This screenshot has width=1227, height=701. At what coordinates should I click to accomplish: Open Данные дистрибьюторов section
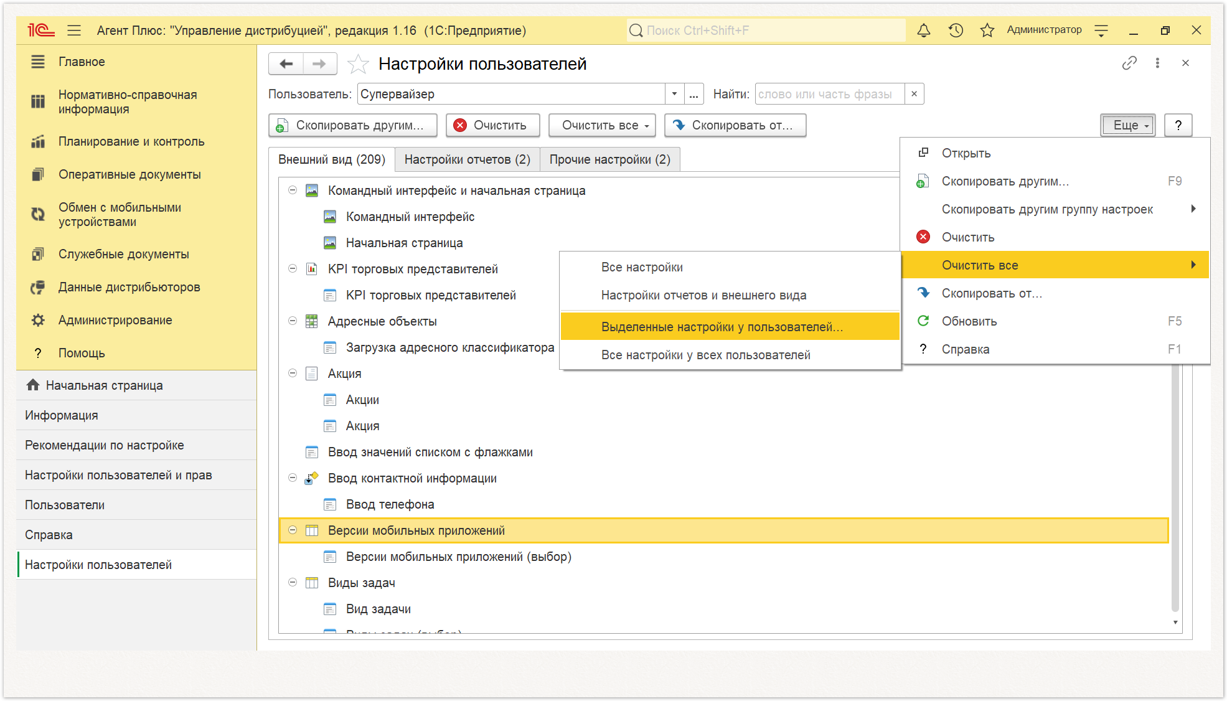137,287
